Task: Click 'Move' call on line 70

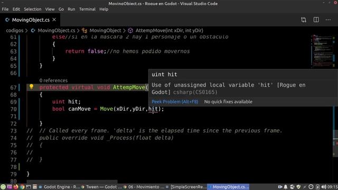Action: pos(107,109)
